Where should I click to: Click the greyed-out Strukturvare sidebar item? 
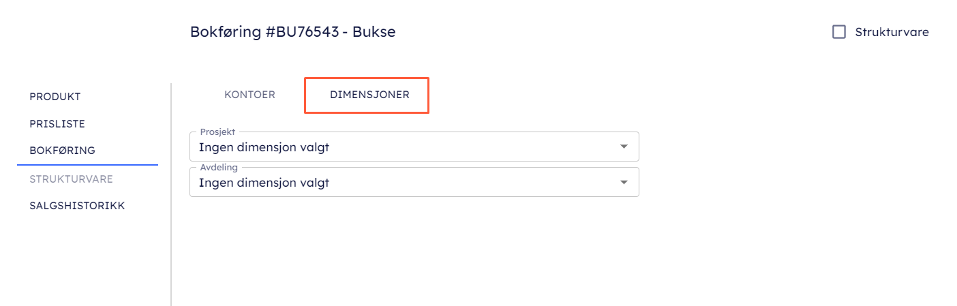click(71, 179)
